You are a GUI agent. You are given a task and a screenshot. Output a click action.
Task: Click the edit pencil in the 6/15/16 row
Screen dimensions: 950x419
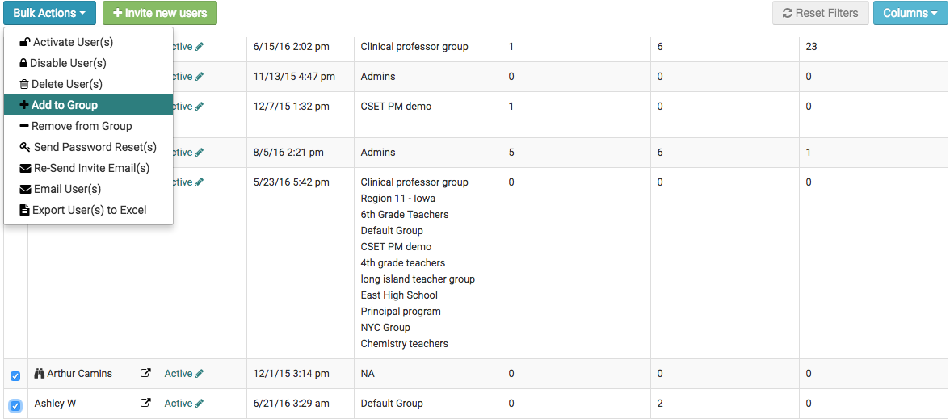[x=200, y=47]
